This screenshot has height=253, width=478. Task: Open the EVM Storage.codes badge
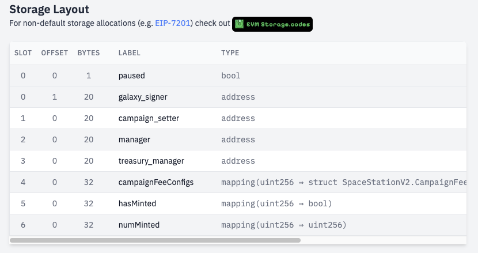(x=272, y=24)
